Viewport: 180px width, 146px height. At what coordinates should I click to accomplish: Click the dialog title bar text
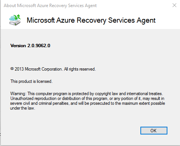click(x=50, y=6)
